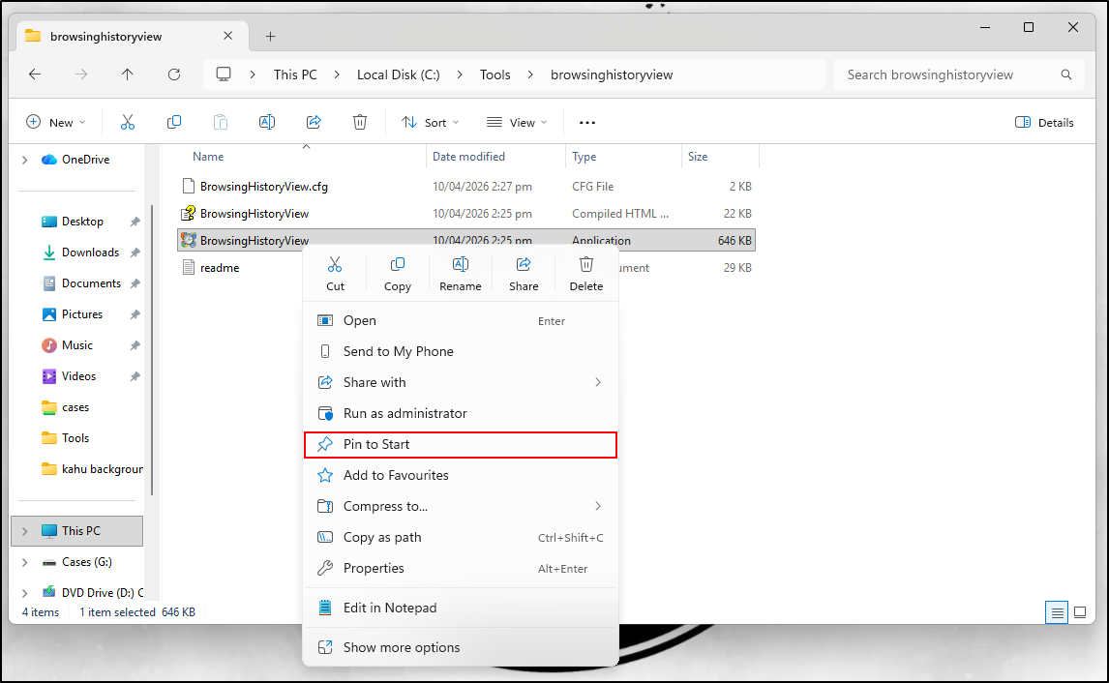Click Copy icon in context menu

[x=398, y=264]
